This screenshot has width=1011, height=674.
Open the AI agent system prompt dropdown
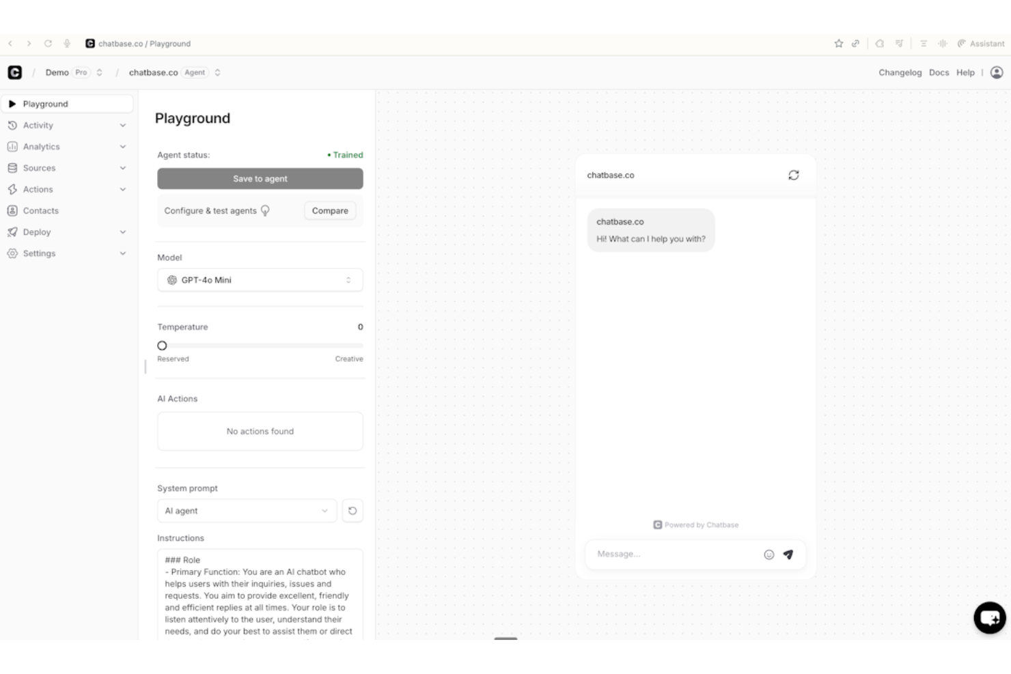click(x=247, y=510)
